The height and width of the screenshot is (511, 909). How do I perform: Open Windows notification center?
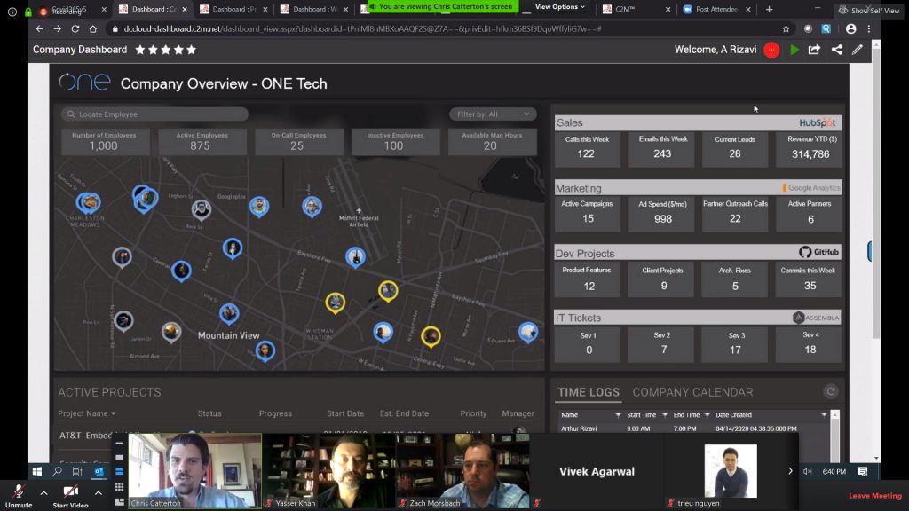[863, 471]
